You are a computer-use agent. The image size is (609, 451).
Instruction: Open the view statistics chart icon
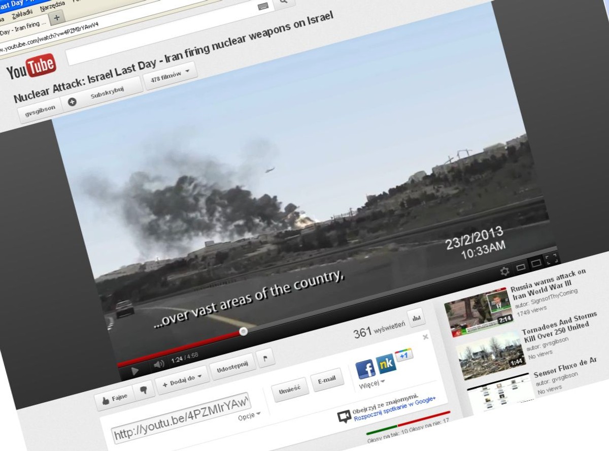416,318
